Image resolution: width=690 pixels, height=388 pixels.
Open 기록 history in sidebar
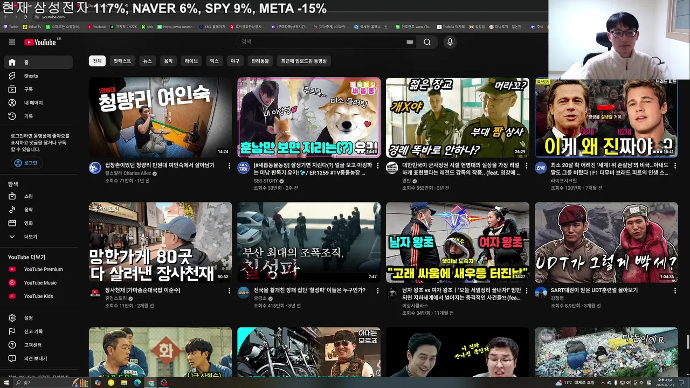tap(37, 116)
